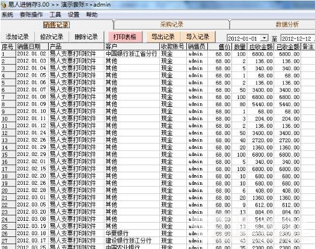The height and width of the screenshot is (249, 315).
Task: Click the pink 打印表格 button
Action: 125,37
